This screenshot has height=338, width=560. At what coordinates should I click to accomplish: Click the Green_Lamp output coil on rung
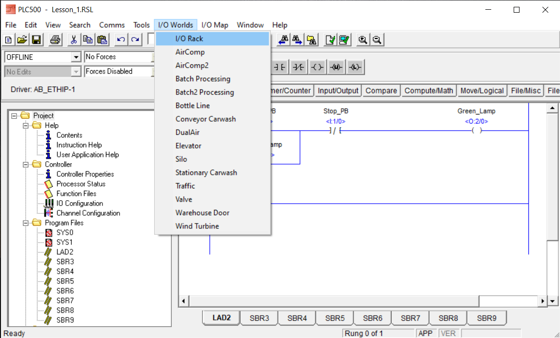click(477, 131)
